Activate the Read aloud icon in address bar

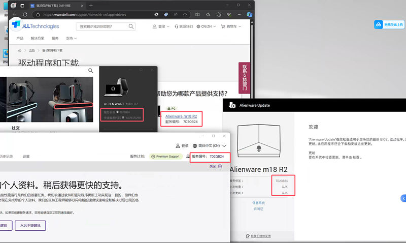pyautogui.click(x=176, y=15)
